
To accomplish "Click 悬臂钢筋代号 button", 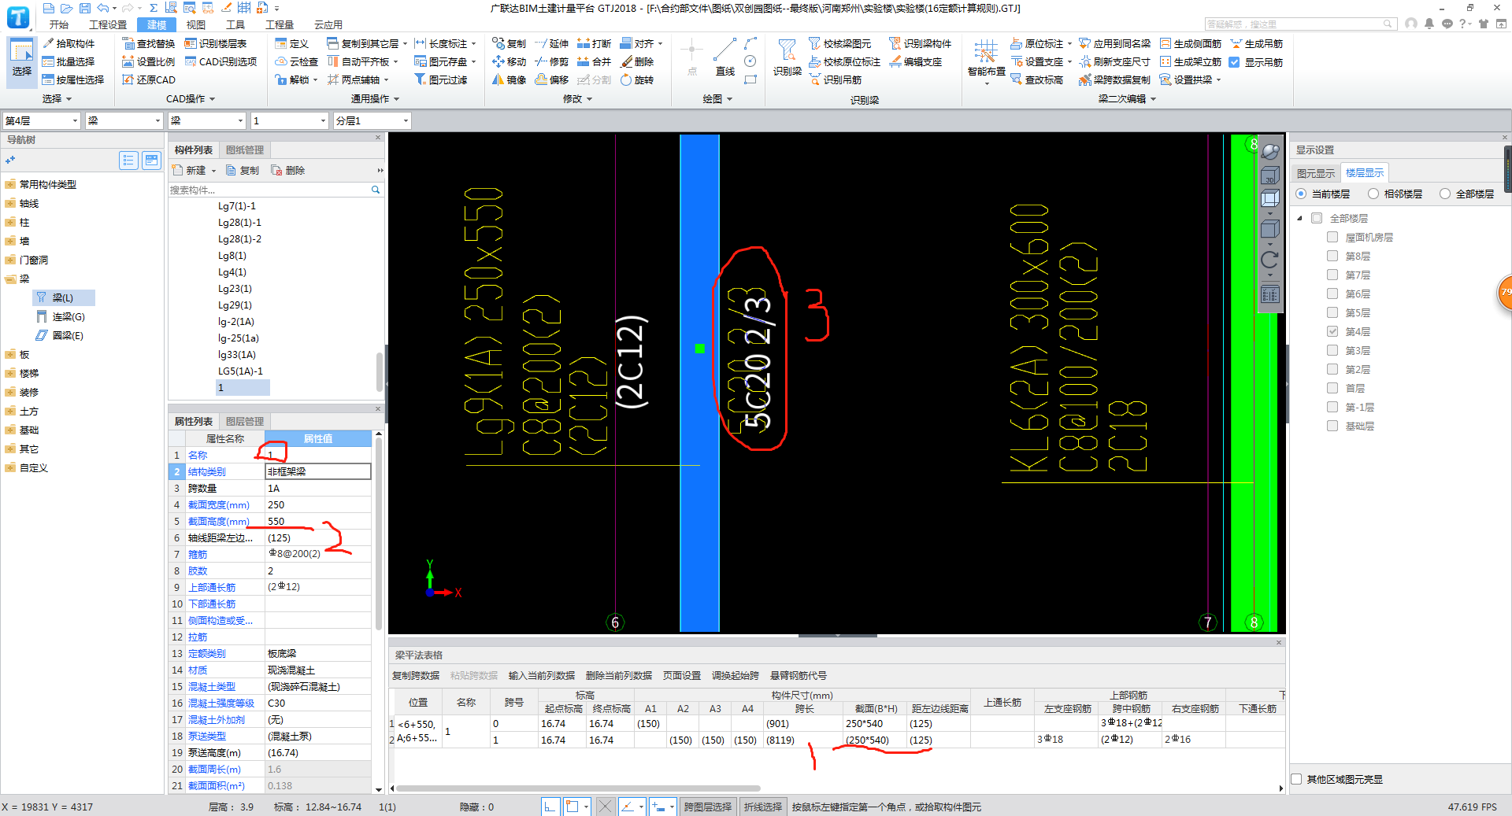I will click(x=799, y=675).
